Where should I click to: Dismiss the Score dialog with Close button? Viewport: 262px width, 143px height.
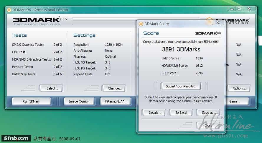(208, 126)
